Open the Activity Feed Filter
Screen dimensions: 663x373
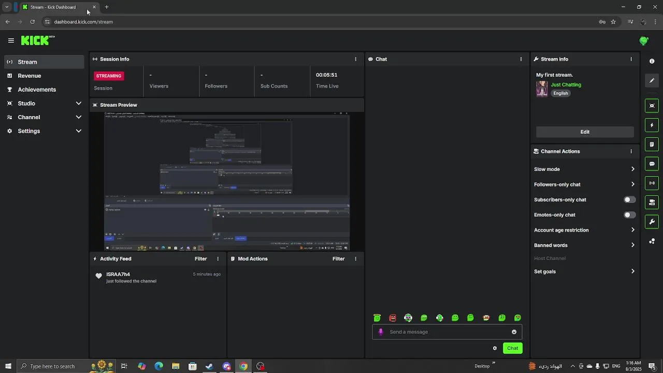[200, 259]
